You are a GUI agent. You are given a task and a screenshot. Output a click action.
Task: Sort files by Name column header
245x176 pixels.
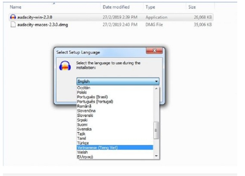(16, 7)
